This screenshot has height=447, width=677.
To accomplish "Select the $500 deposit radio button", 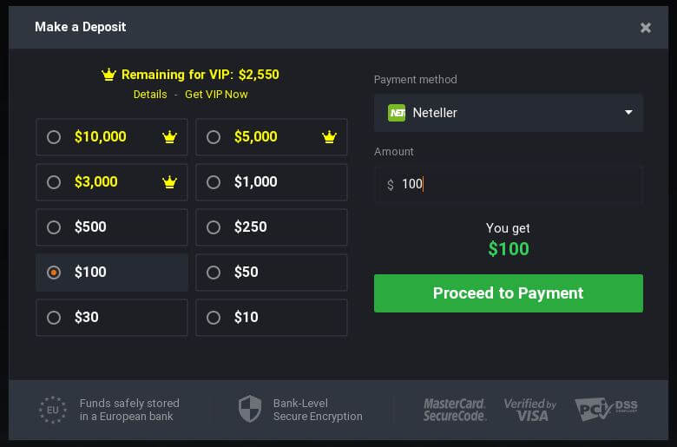I will (54, 227).
